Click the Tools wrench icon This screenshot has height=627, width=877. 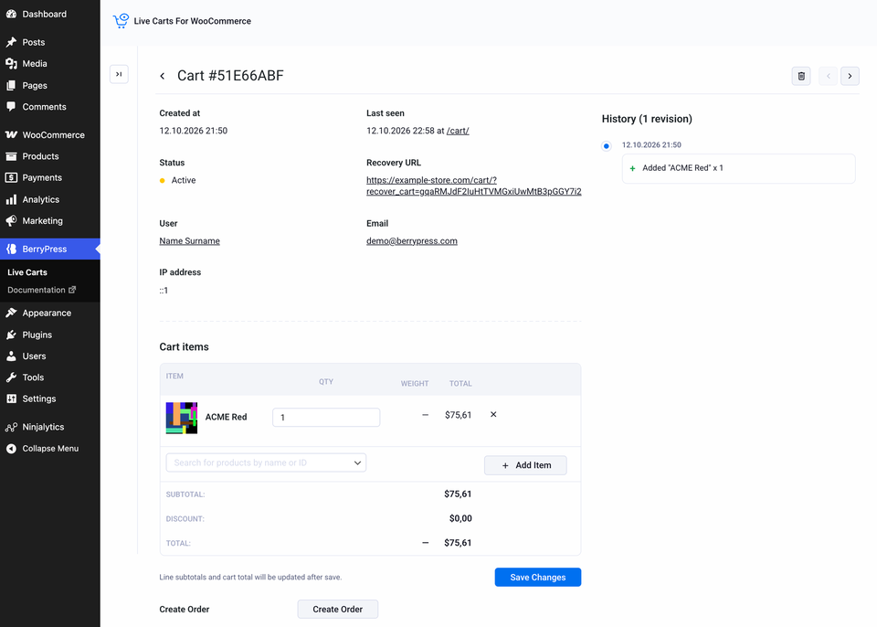[11, 377]
